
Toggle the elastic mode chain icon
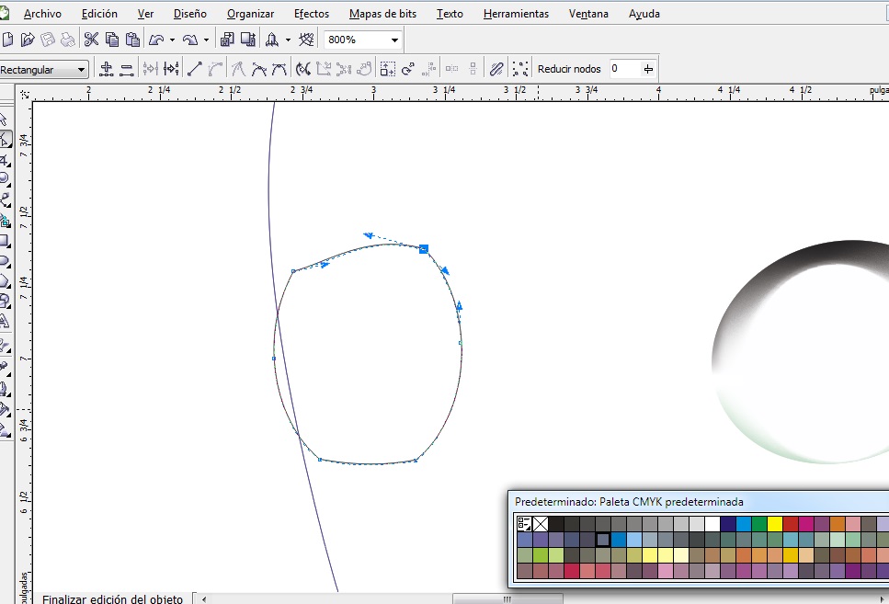tap(496, 69)
